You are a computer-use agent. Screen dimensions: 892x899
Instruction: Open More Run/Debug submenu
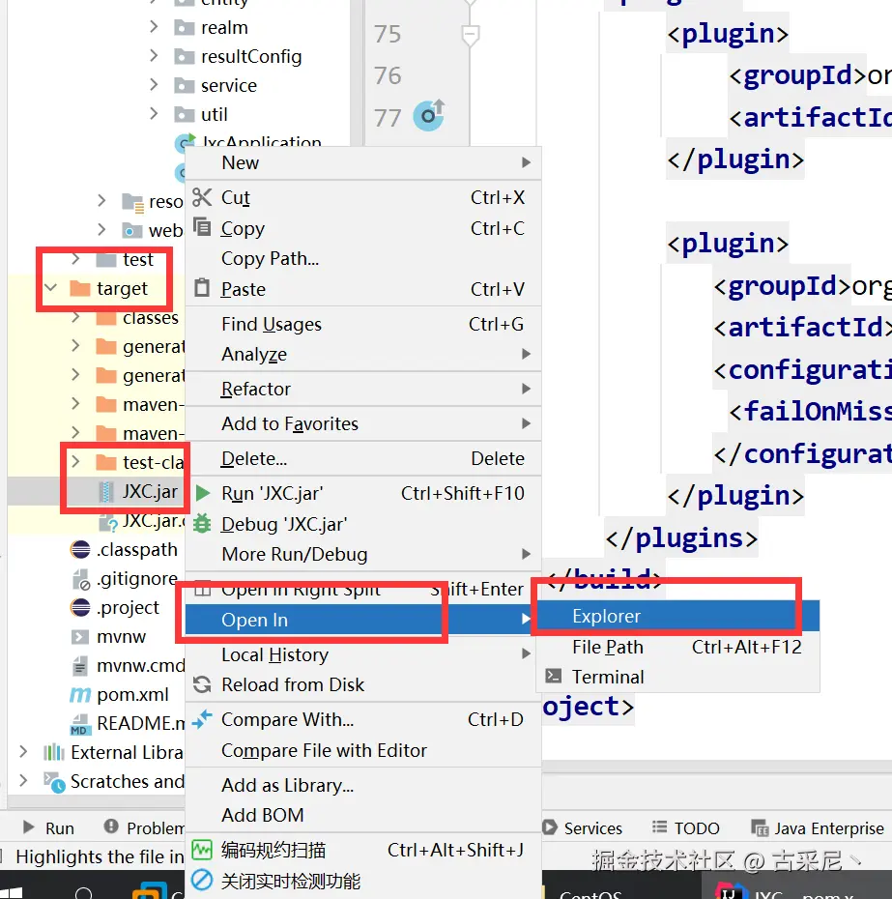pos(363,554)
